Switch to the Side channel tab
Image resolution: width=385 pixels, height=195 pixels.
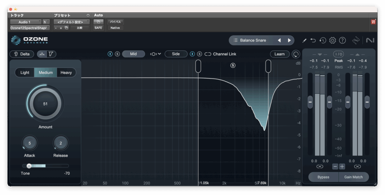[x=176, y=54]
